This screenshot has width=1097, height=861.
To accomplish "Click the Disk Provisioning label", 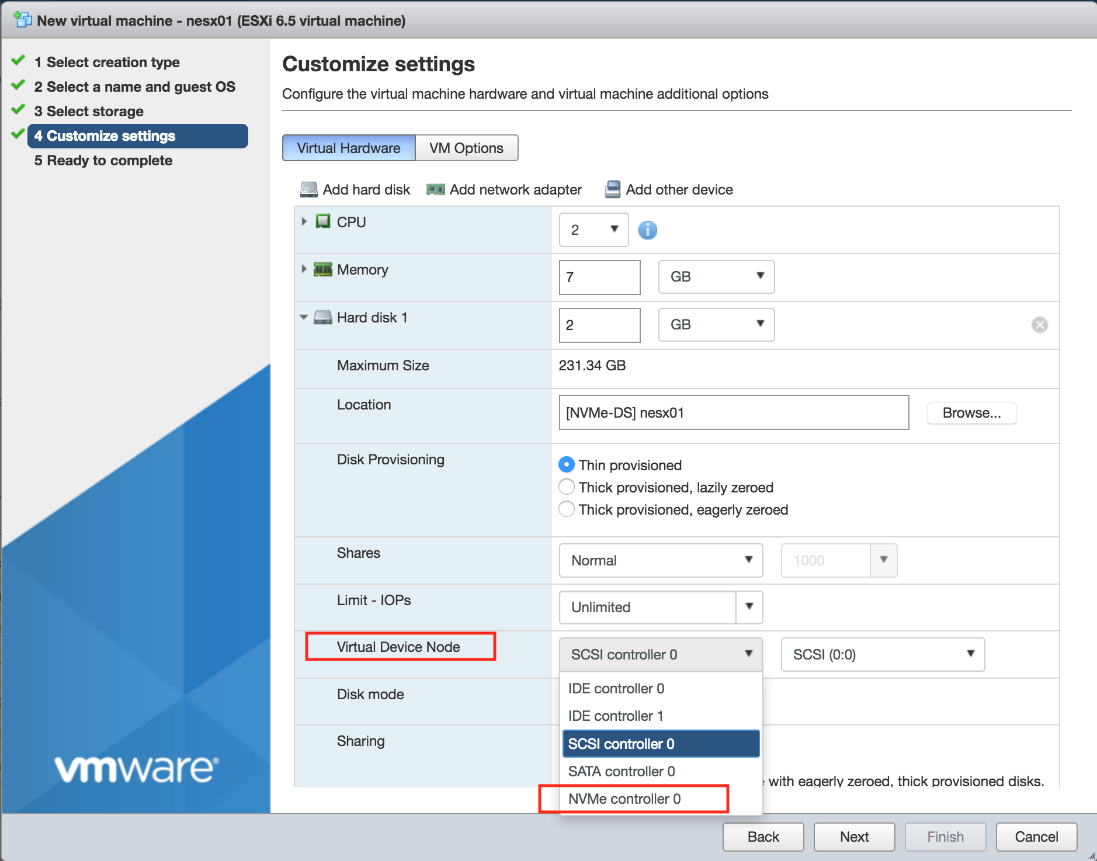I will (x=390, y=460).
